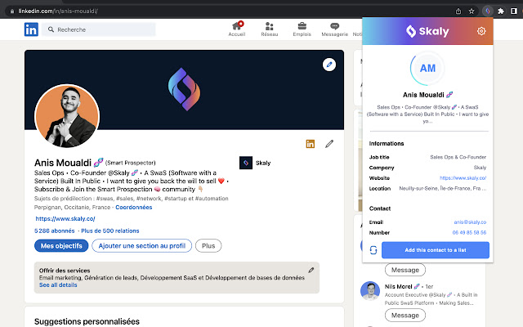The image size is (523, 327).
Task: Open the 5 286 abonnés link
Action: [x=55, y=231]
